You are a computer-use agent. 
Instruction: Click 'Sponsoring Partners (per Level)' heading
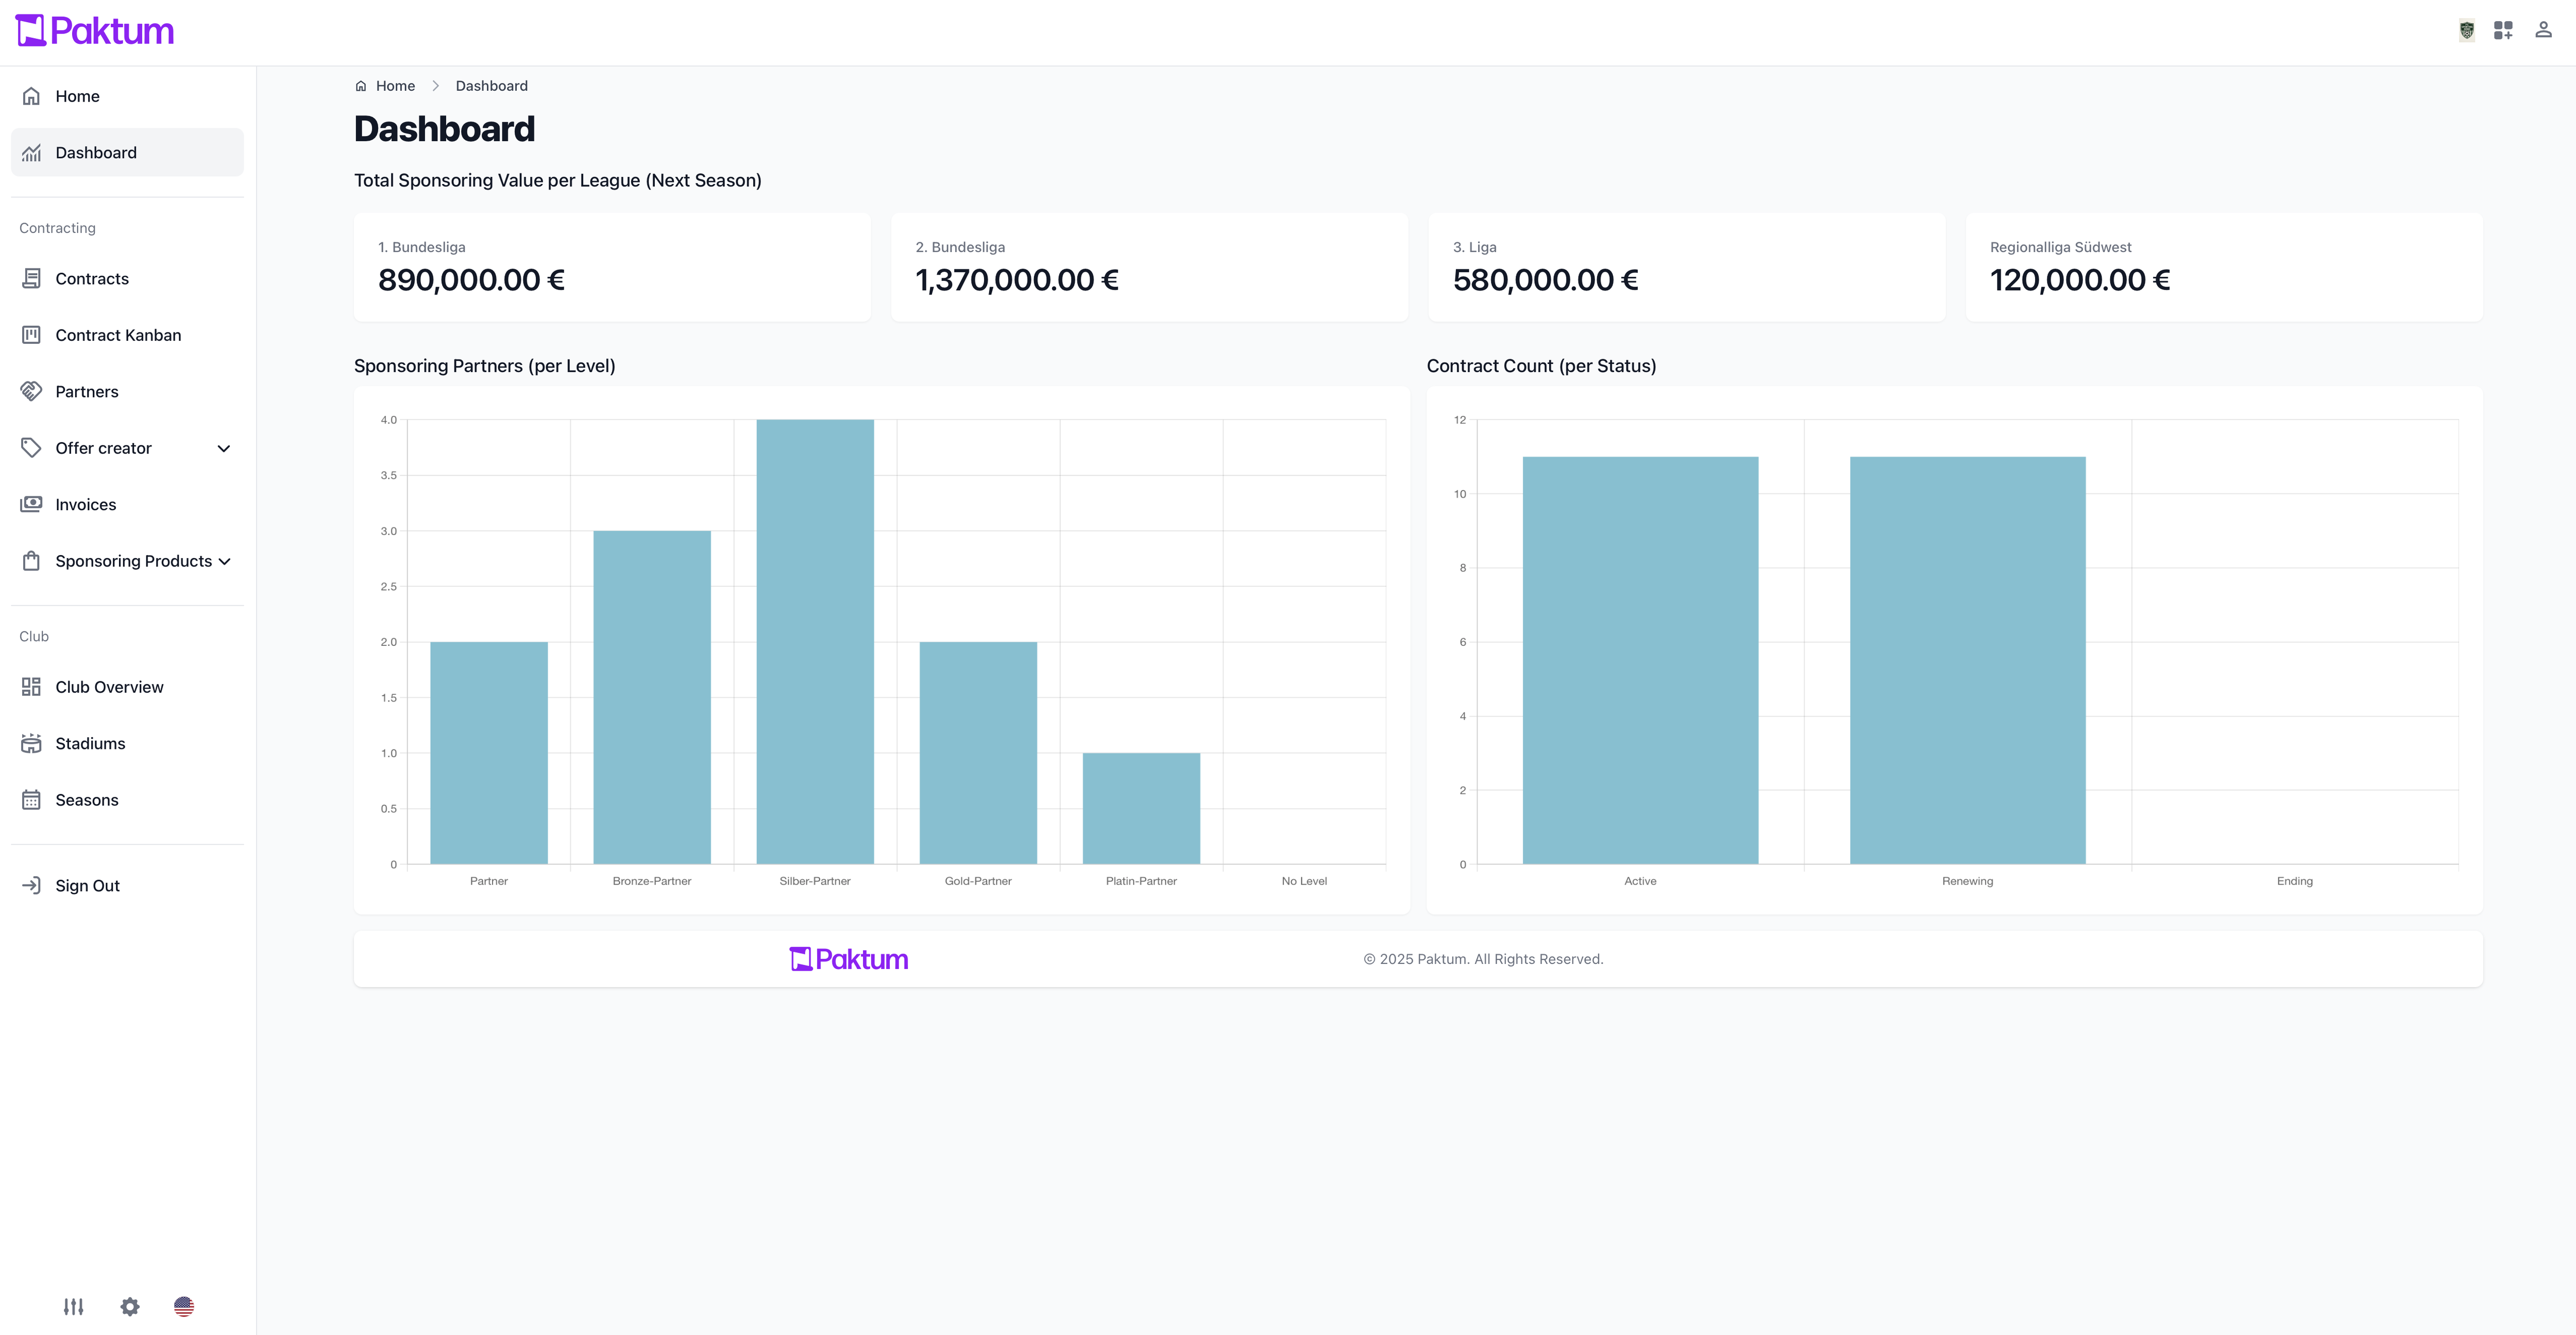coord(485,366)
